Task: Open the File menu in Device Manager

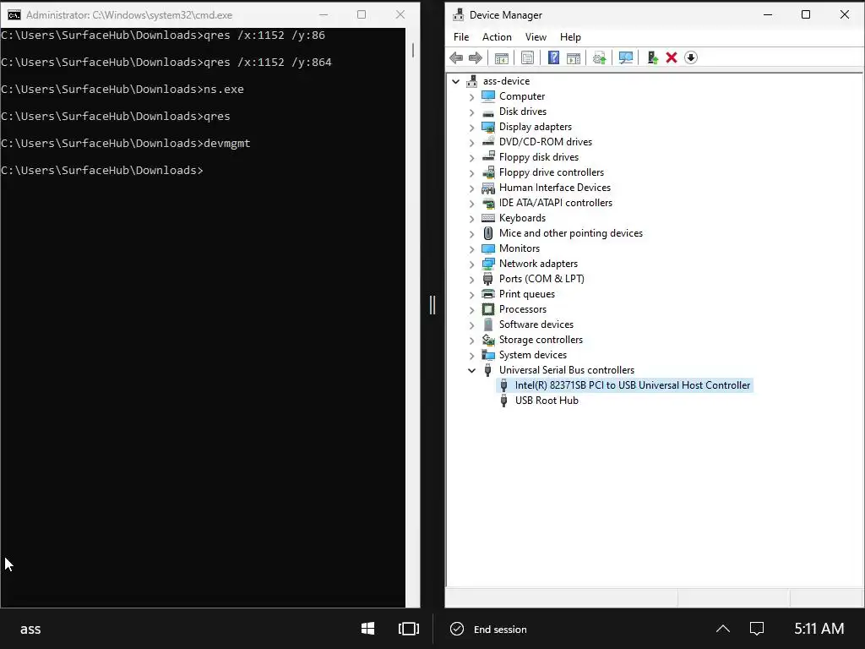Action: (461, 37)
